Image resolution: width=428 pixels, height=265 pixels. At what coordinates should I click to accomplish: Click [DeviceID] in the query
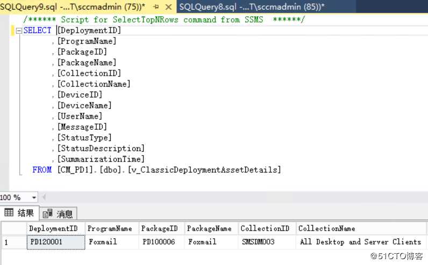click(x=80, y=95)
